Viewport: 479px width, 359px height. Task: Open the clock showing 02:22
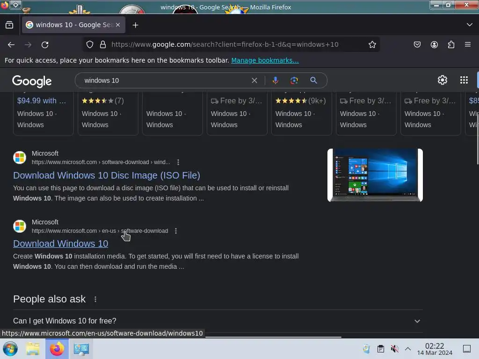tap(435, 349)
